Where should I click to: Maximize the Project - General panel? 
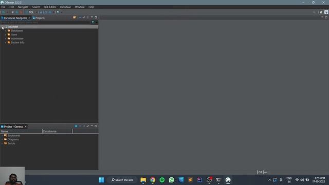point(96,126)
